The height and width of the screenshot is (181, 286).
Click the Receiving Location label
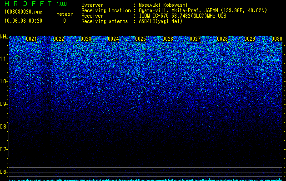pos(106,10)
